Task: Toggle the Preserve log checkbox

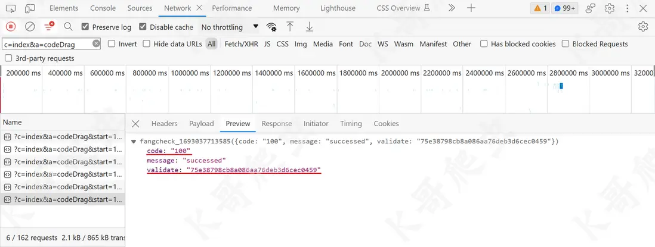Action: point(85,27)
